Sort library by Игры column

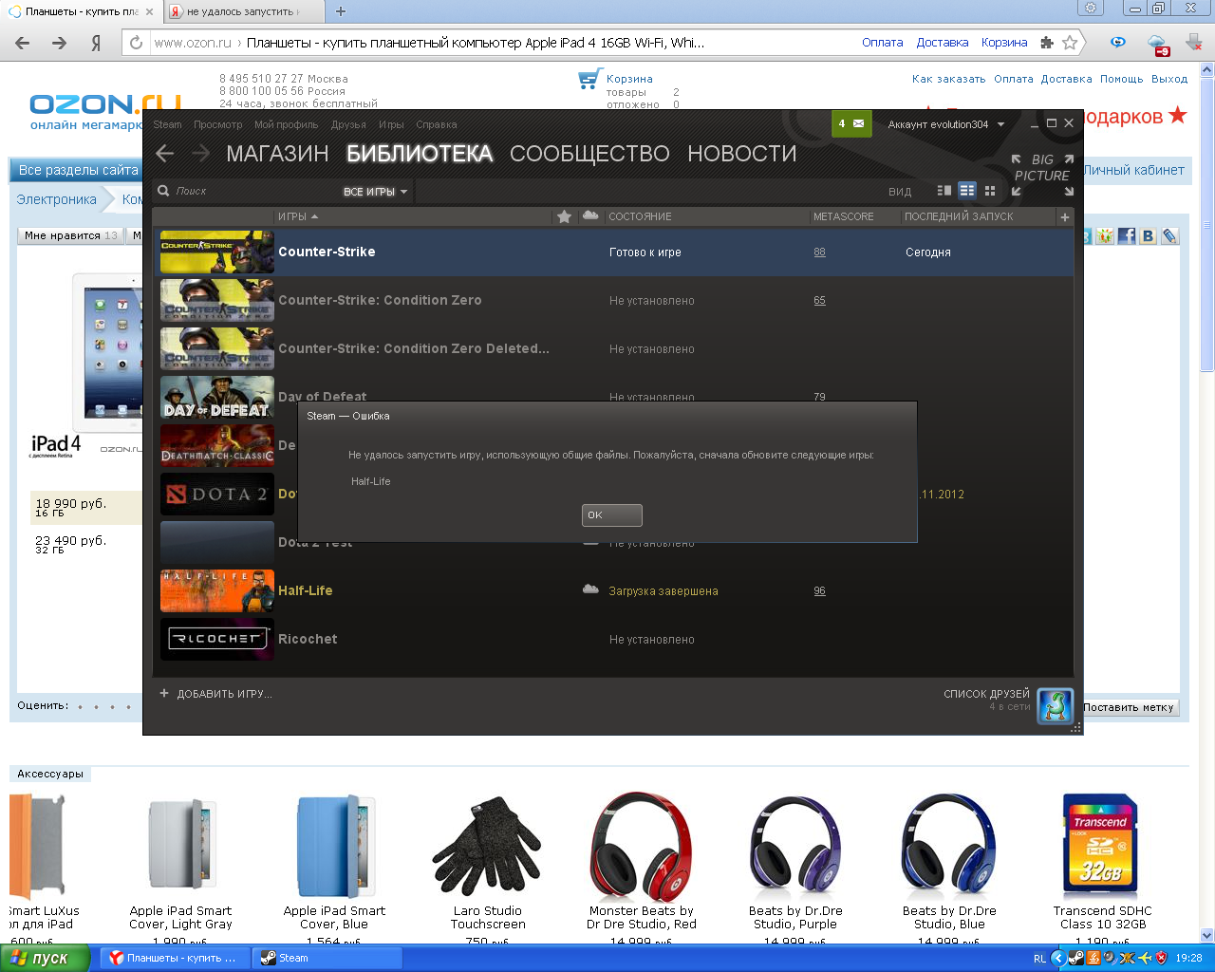[x=413, y=216]
